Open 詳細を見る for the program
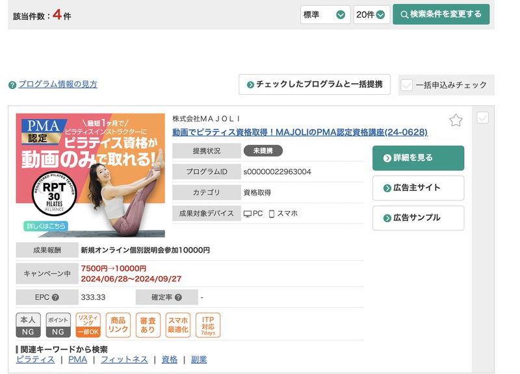Screen dimensions: 520x374 418,158
